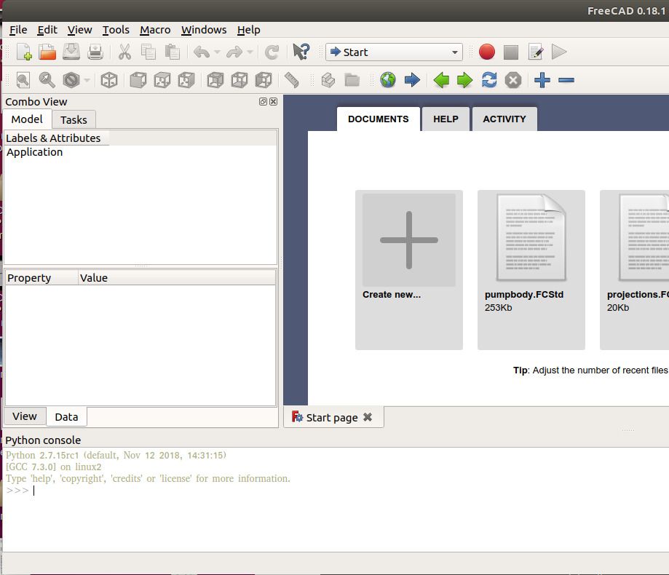Image resolution: width=669 pixels, height=575 pixels.
Task: Close the Combo View panel
Action: coord(274,101)
